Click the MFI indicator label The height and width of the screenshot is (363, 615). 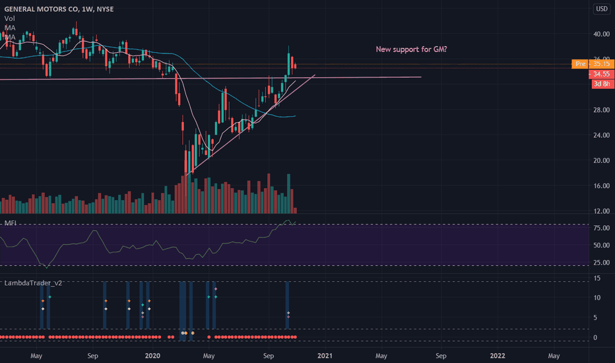[10, 223]
